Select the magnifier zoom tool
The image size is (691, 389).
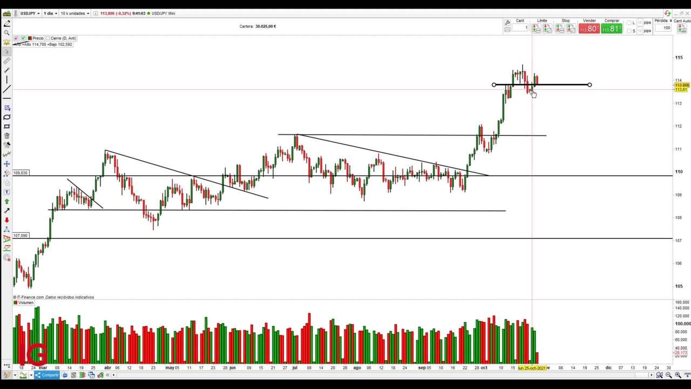coord(7,33)
